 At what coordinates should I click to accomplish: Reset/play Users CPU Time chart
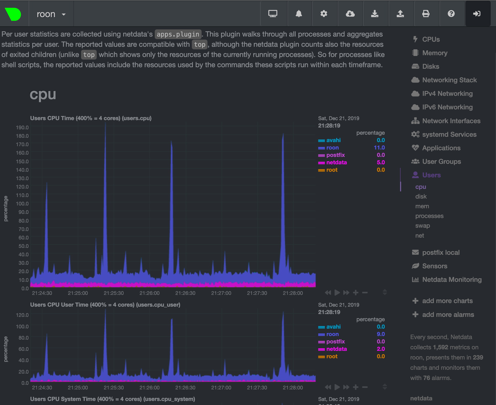point(337,293)
